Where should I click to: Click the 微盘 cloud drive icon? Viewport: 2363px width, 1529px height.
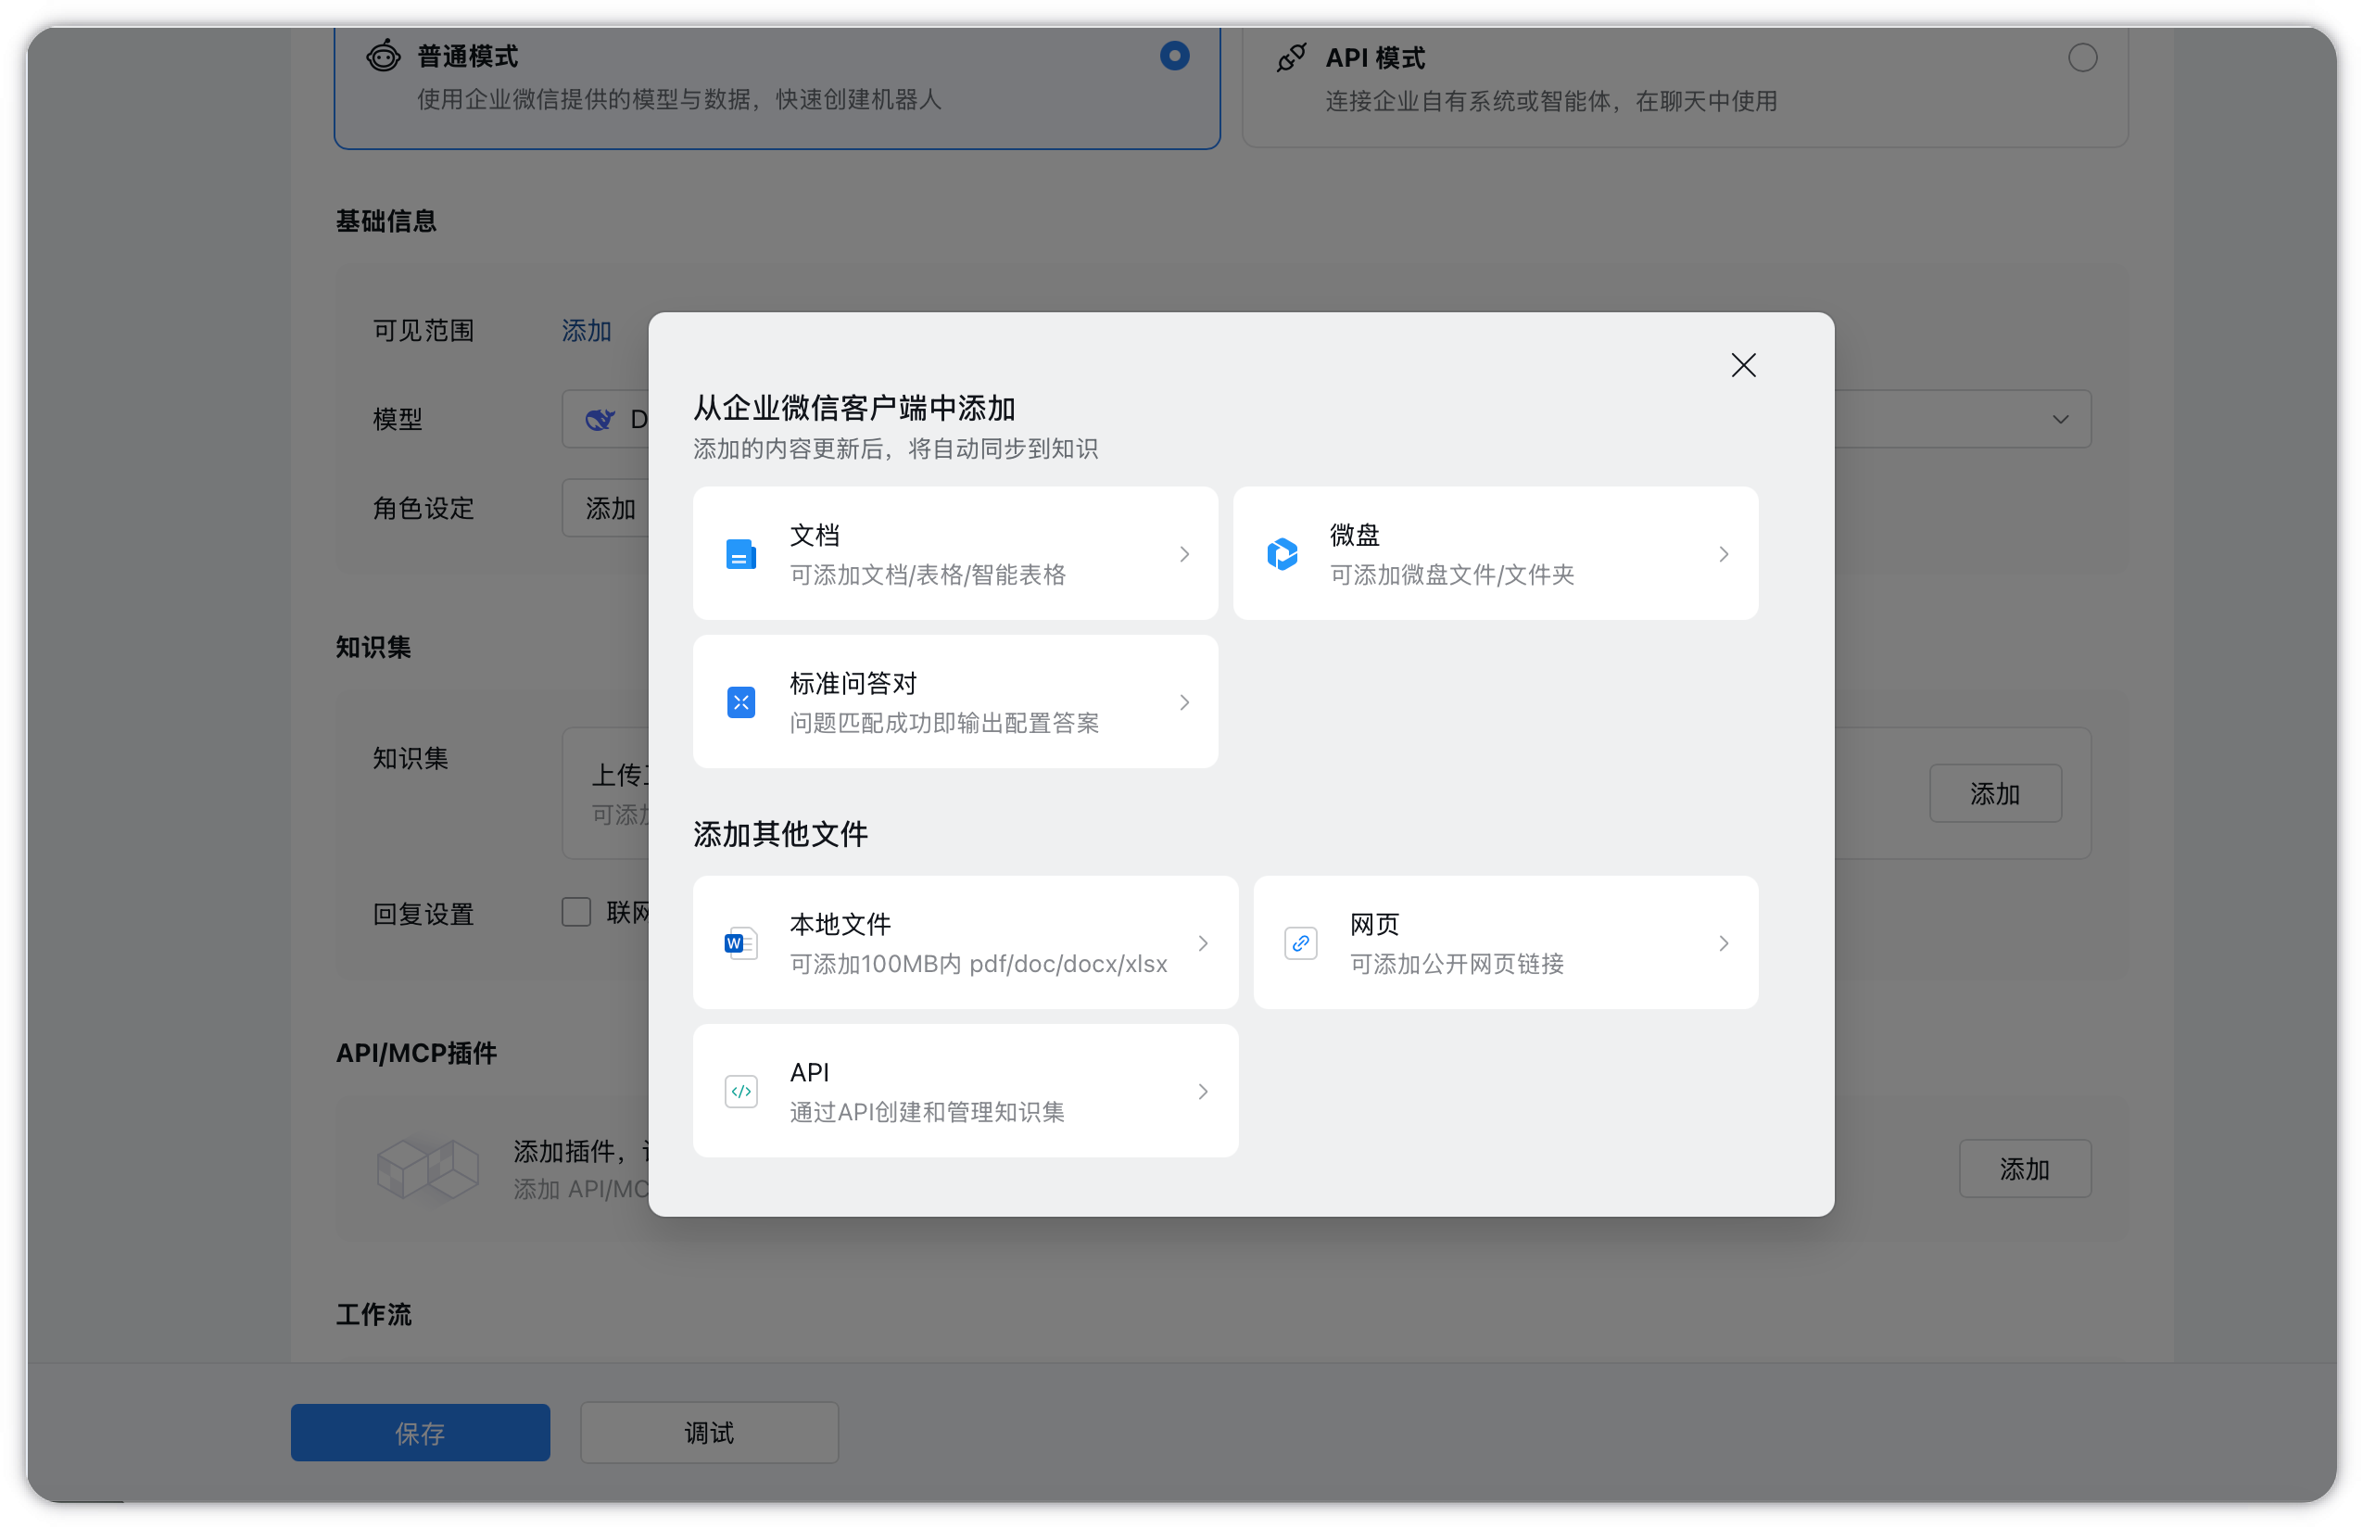pos(1282,554)
